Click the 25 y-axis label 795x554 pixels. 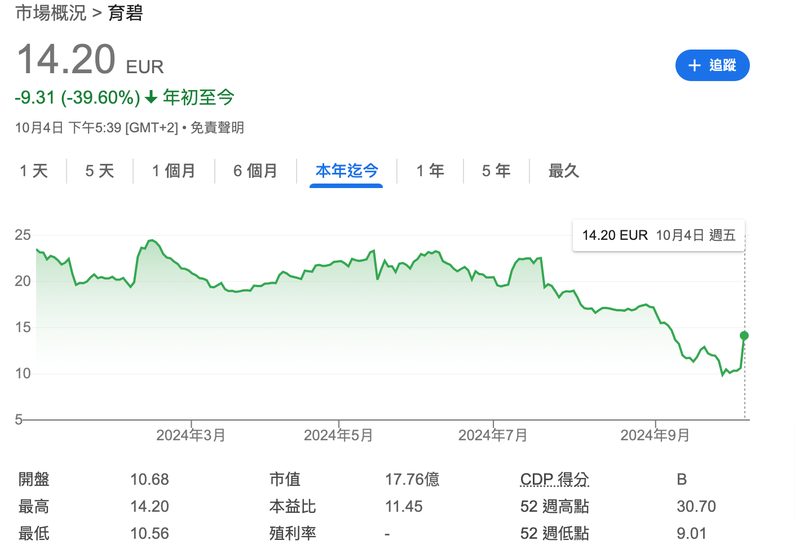[23, 235]
